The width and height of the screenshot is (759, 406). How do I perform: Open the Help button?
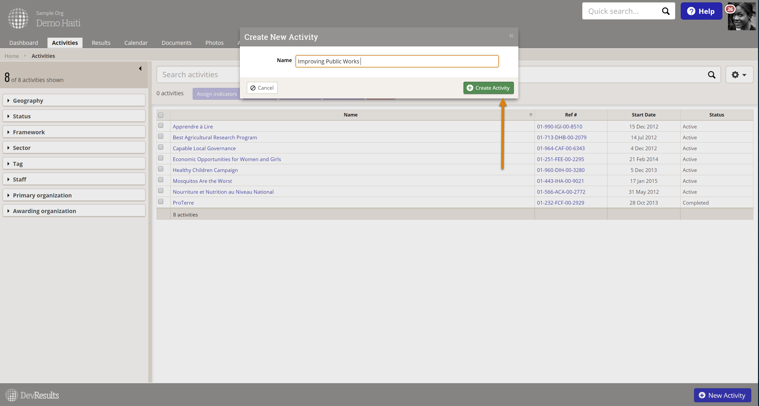701,11
